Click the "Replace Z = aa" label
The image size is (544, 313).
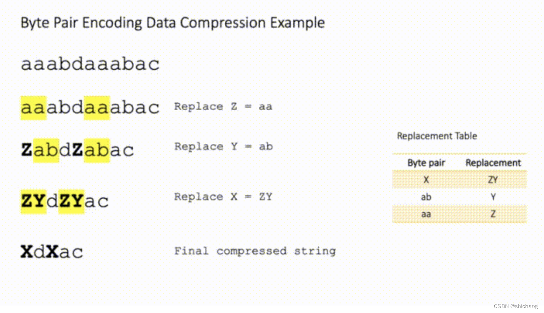(223, 107)
